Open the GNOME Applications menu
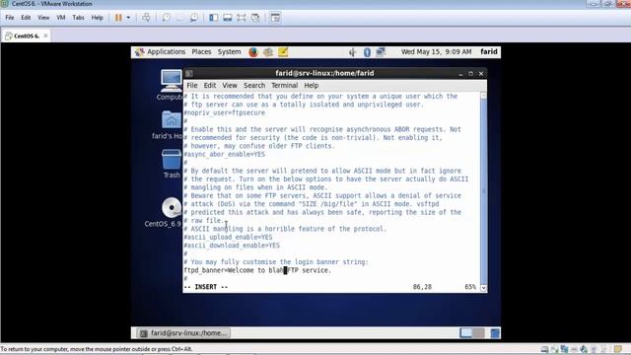Viewport: 631px width, 355px height. tap(161, 52)
